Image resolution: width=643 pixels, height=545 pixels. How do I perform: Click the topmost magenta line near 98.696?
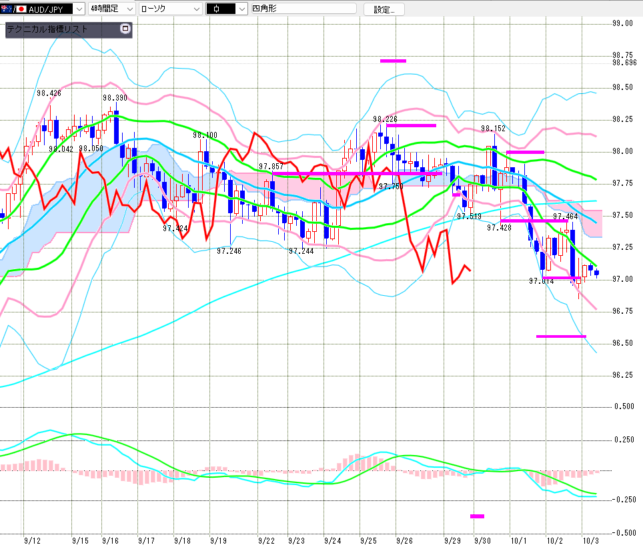pos(393,61)
